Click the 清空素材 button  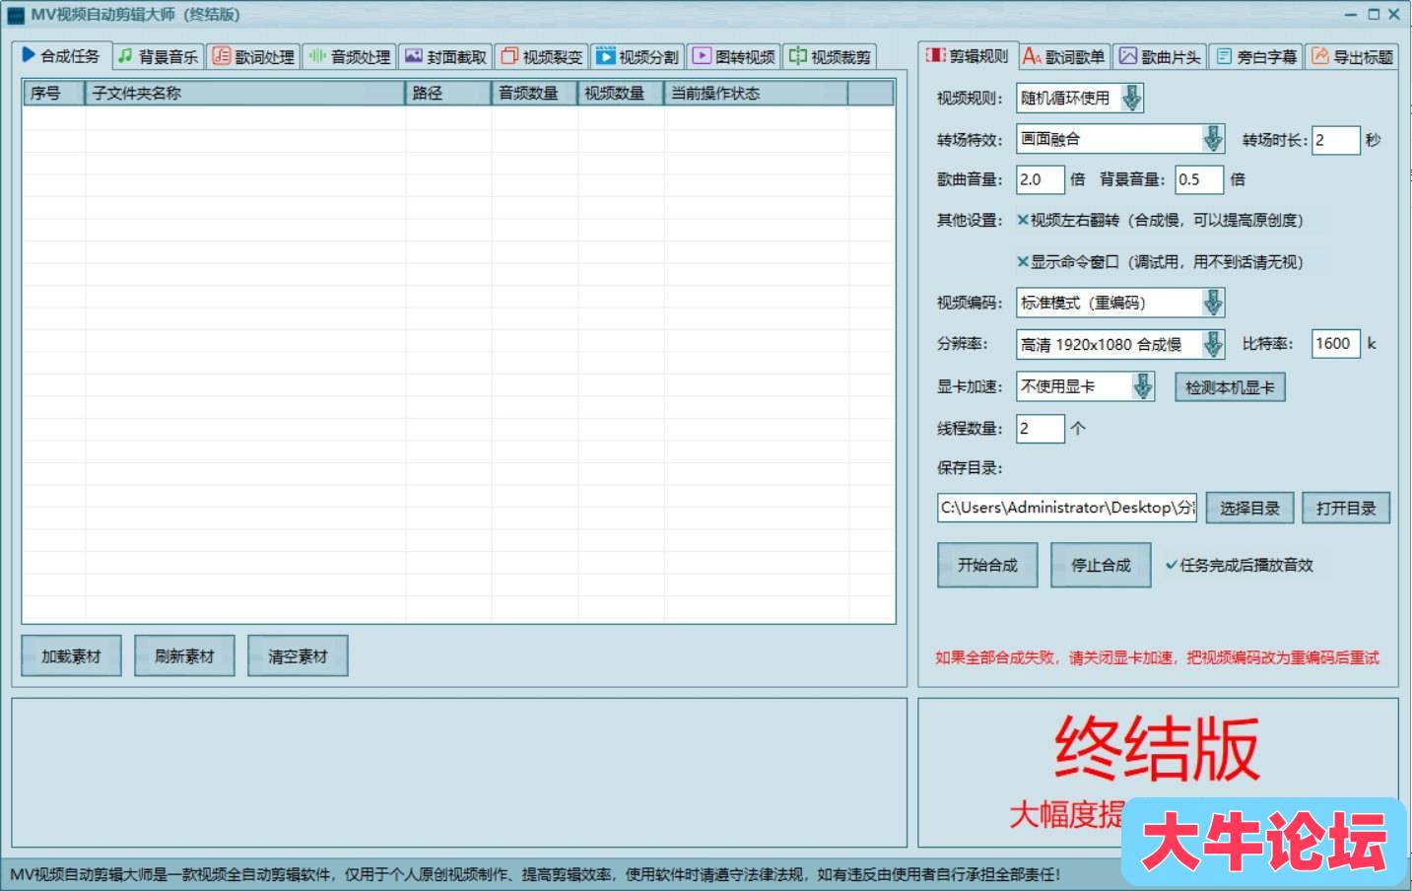298,655
